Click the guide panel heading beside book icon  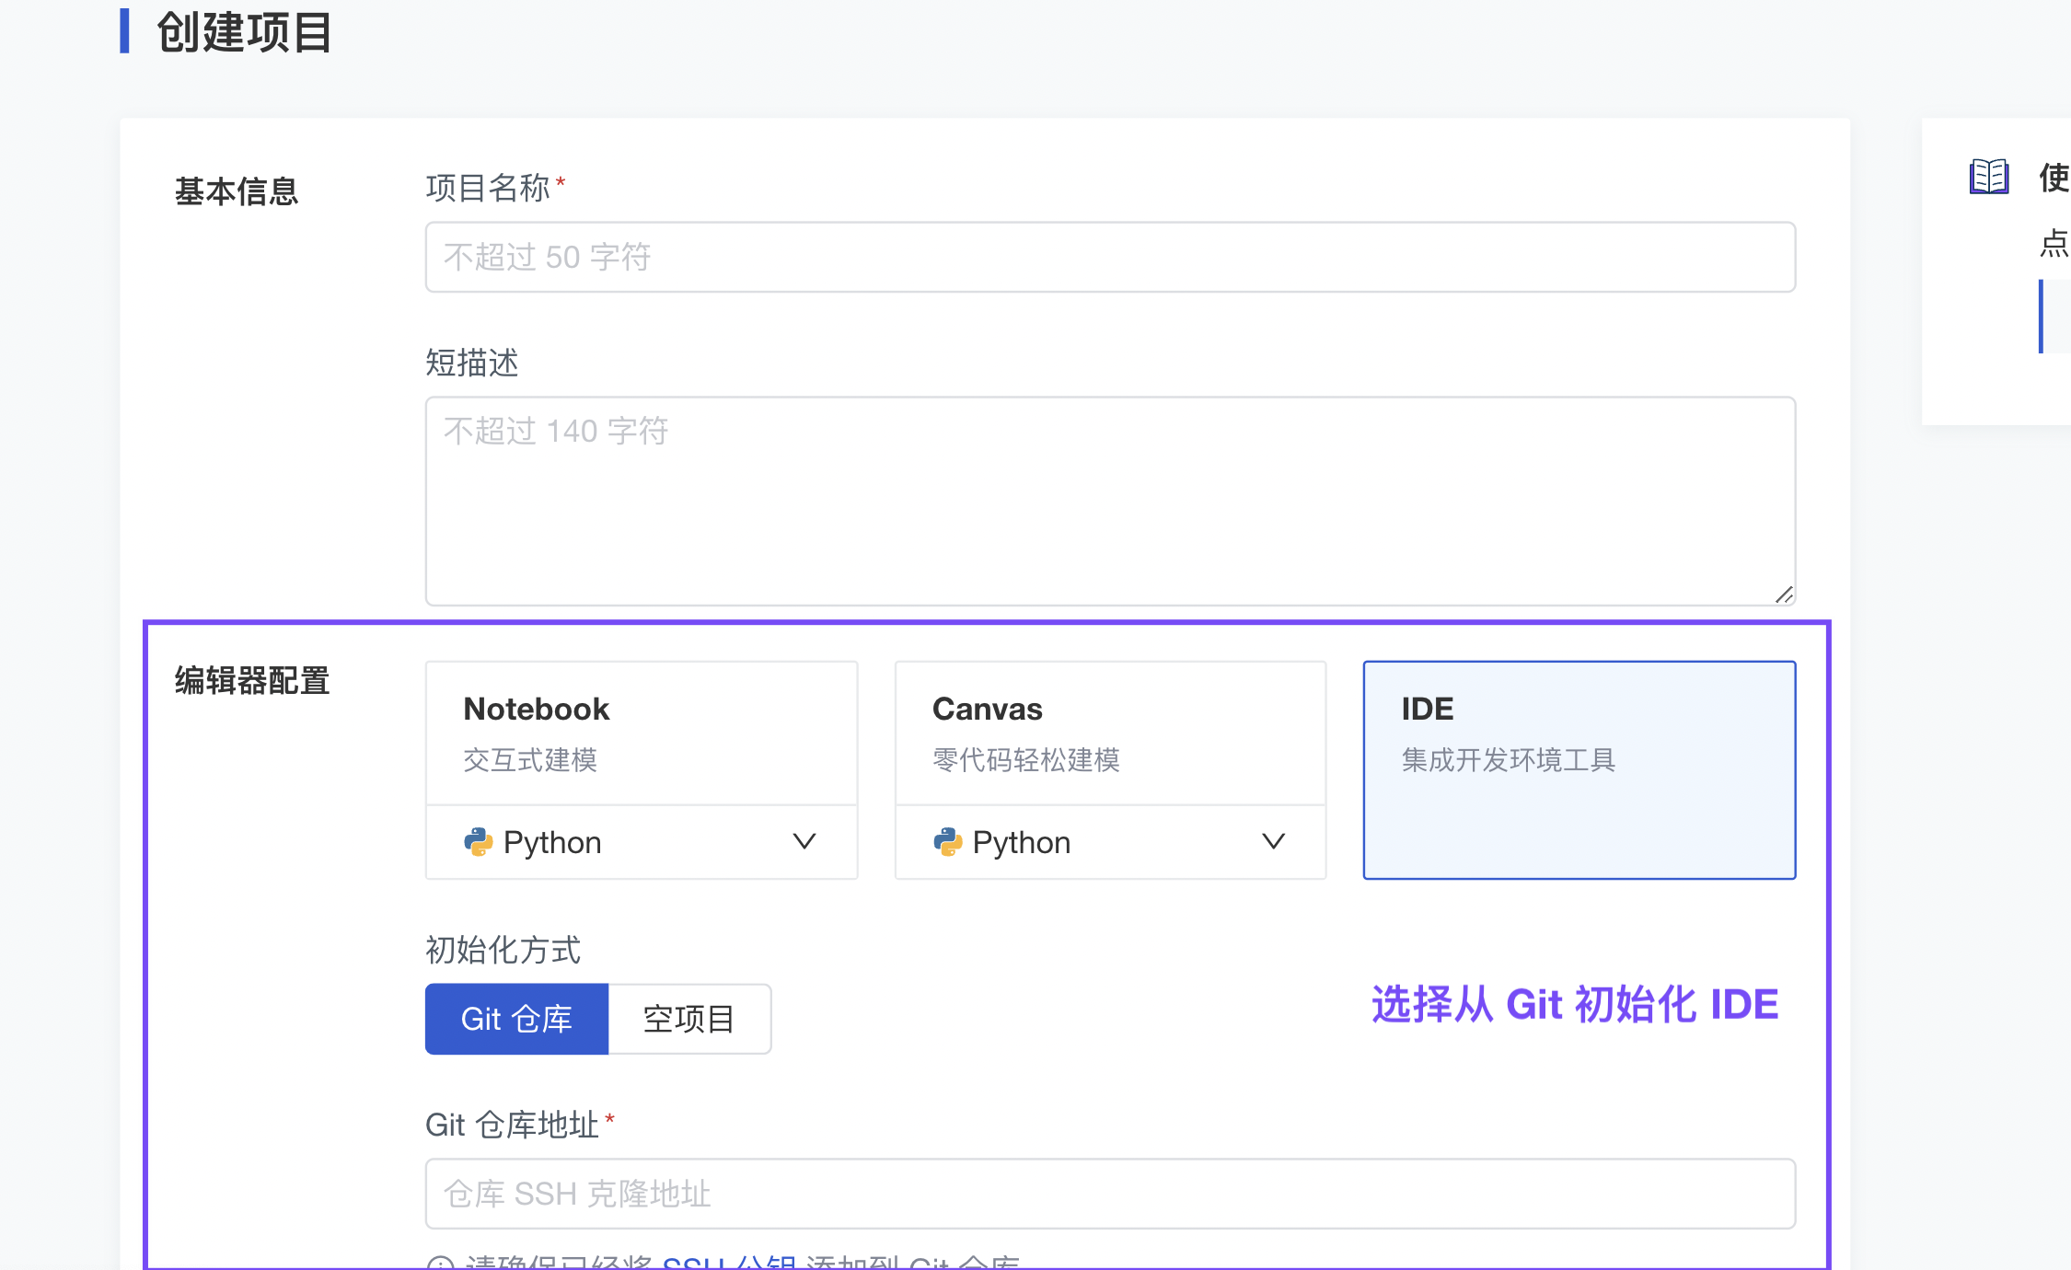2054,177
